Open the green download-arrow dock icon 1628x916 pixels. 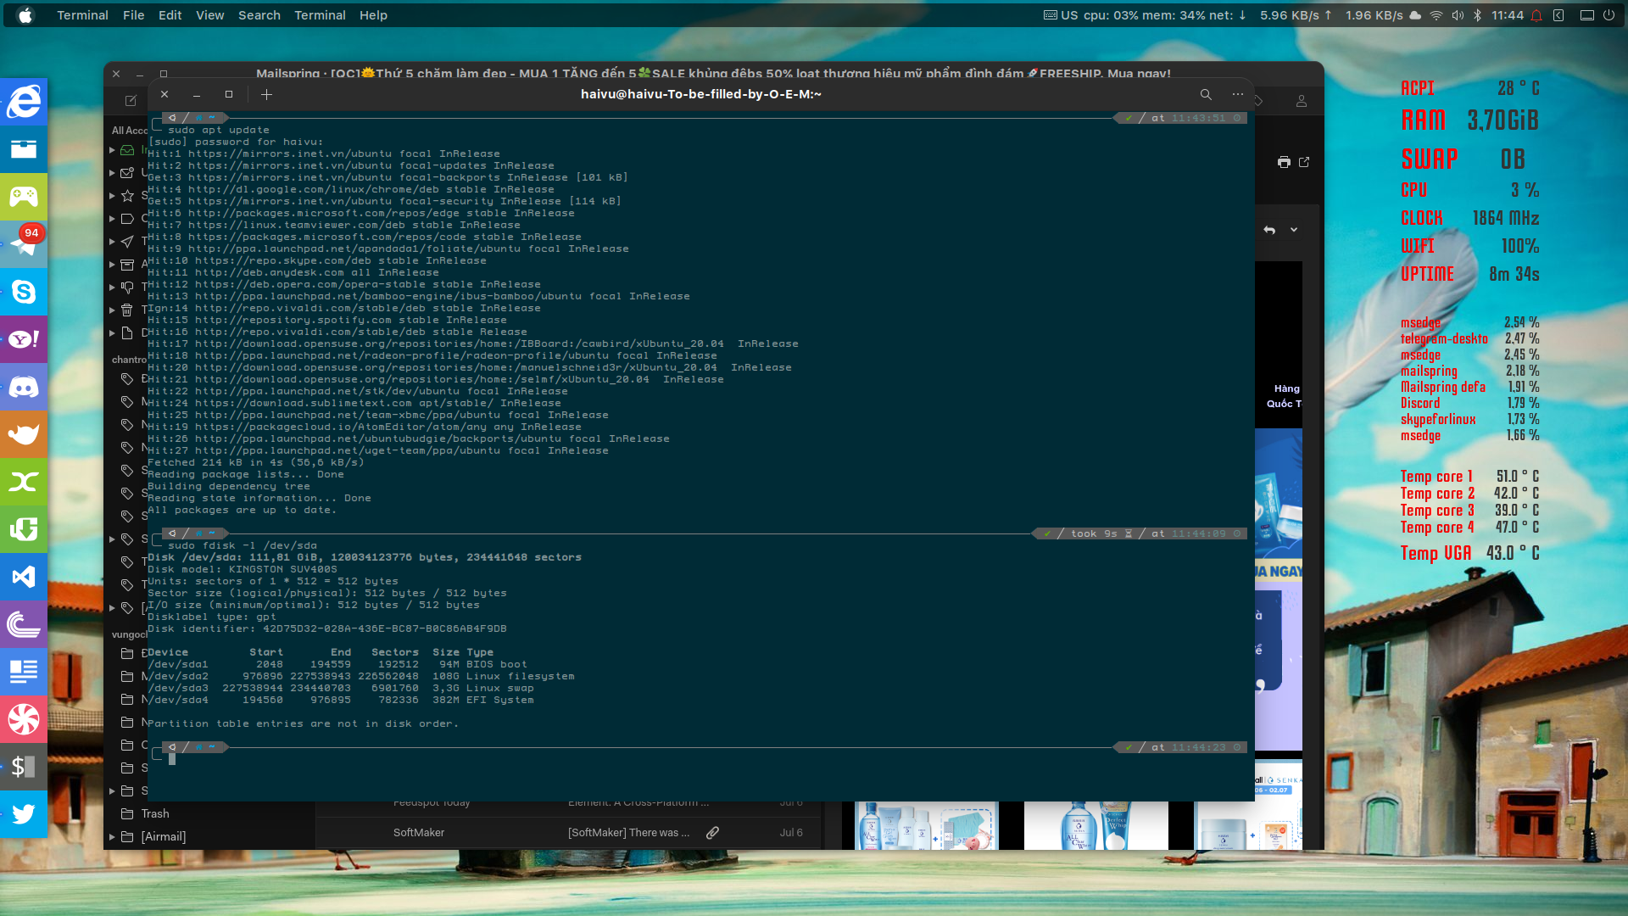(x=24, y=529)
